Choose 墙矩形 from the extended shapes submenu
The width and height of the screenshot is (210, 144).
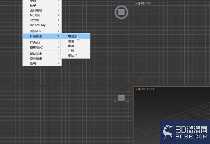(x=76, y=36)
